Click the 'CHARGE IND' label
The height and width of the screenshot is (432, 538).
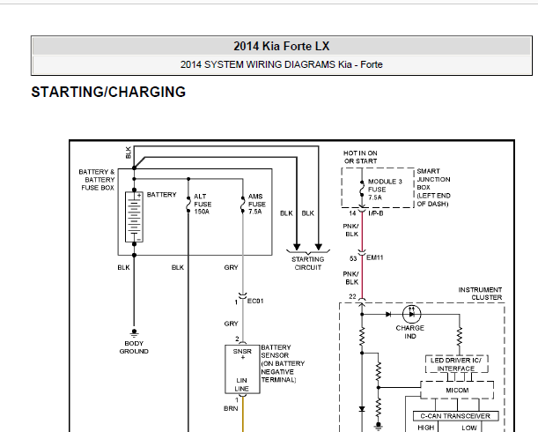click(410, 332)
